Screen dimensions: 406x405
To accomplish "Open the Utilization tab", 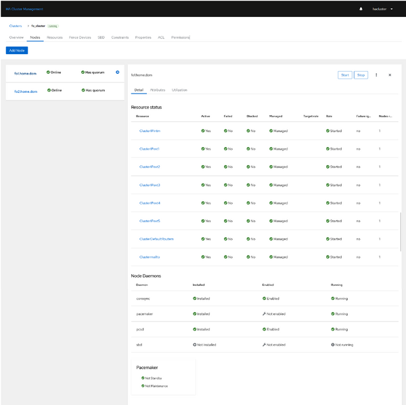I will click(179, 90).
